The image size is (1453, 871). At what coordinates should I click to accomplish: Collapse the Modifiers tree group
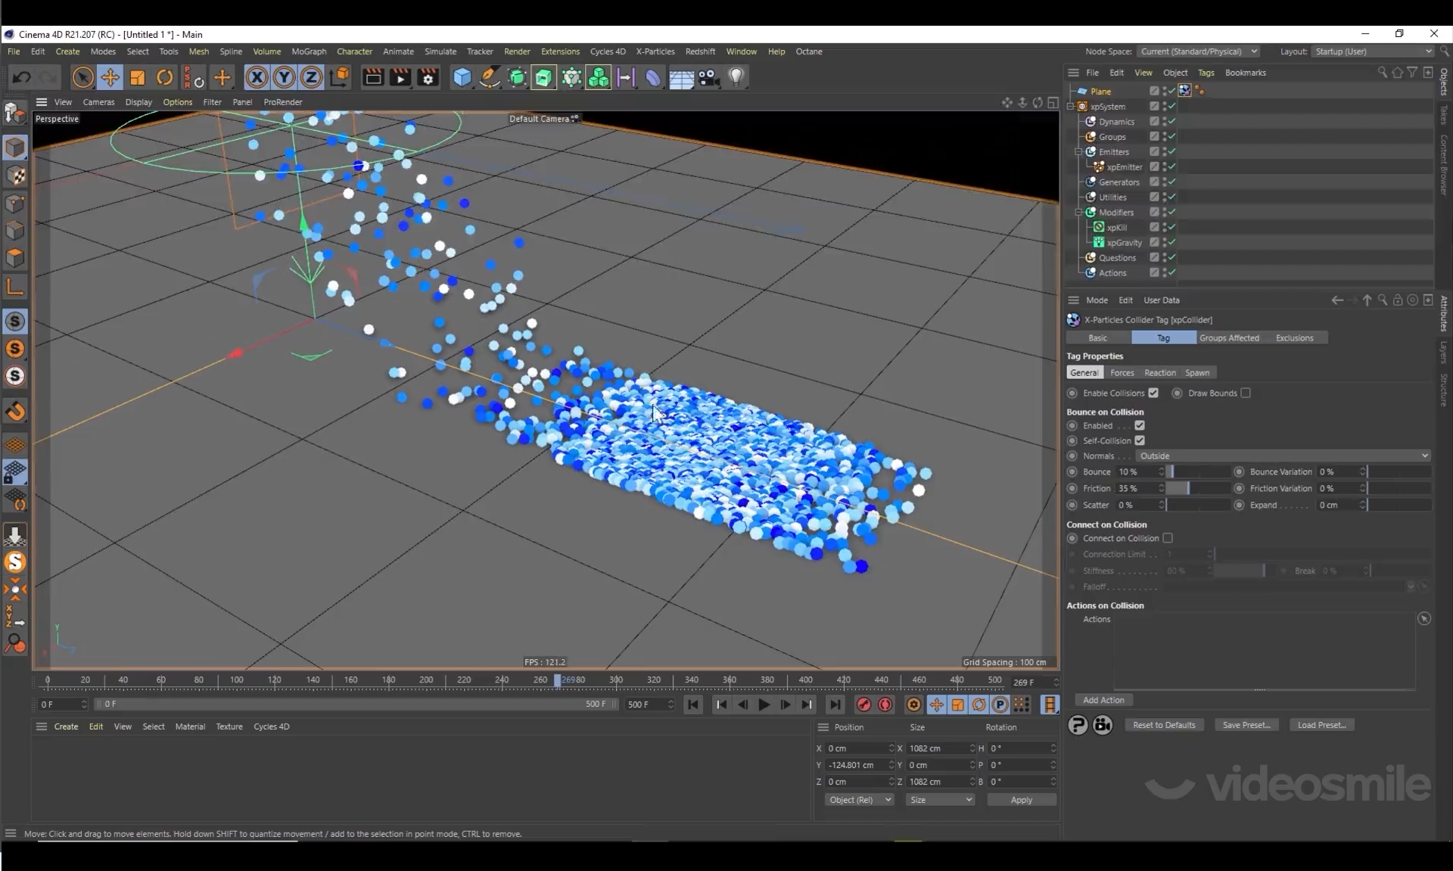tap(1078, 213)
